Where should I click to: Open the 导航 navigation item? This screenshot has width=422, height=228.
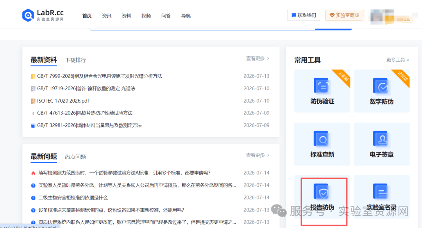pyautogui.click(x=186, y=16)
